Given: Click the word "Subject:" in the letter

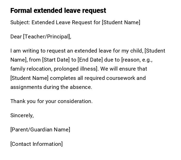Looking at the screenshot, I should click(x=20, y=22).
